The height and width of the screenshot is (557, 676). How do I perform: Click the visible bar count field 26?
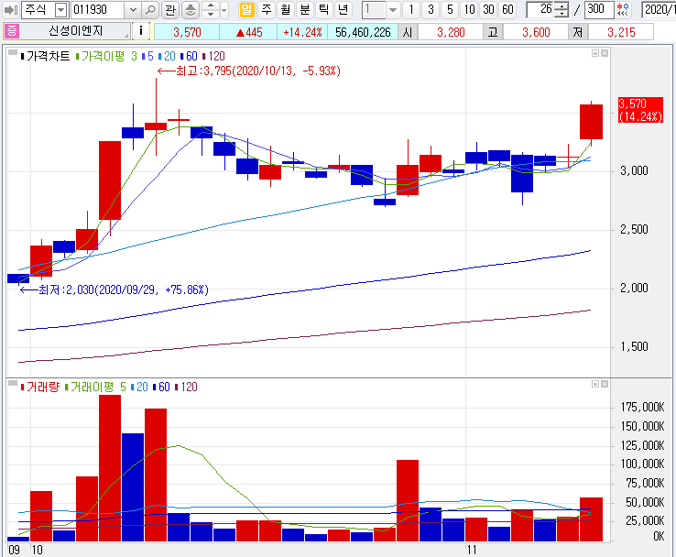pyautogui.click(x=540, y=9)
